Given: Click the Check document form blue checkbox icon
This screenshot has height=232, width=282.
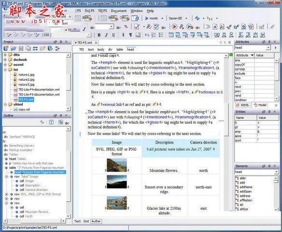Looking at the screenshot, I should [156, 27].
